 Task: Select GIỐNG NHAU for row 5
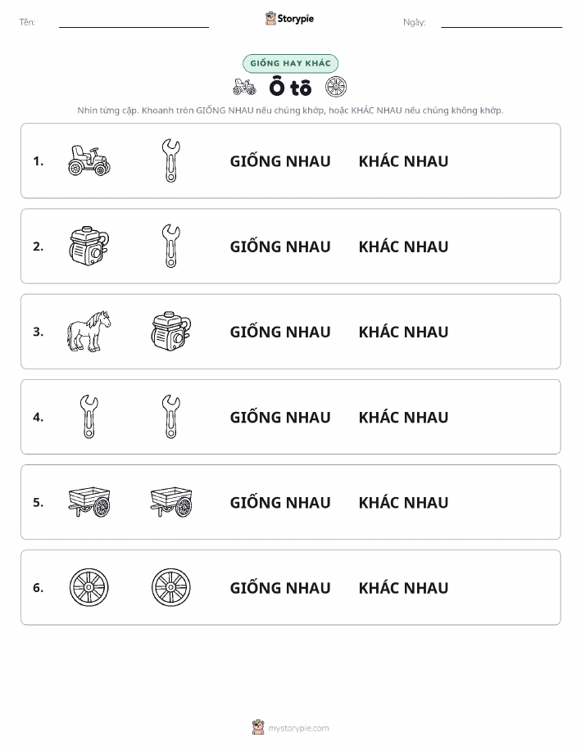pyautogui.click(x=280, y=502)
